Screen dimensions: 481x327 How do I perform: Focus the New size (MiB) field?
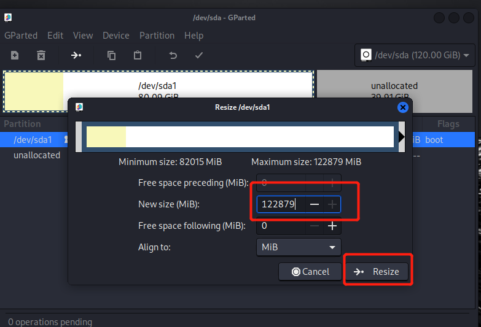(281, 204)
